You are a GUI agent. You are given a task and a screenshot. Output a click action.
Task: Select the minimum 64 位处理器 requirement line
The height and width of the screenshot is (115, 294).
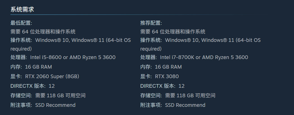click(43, 31)
